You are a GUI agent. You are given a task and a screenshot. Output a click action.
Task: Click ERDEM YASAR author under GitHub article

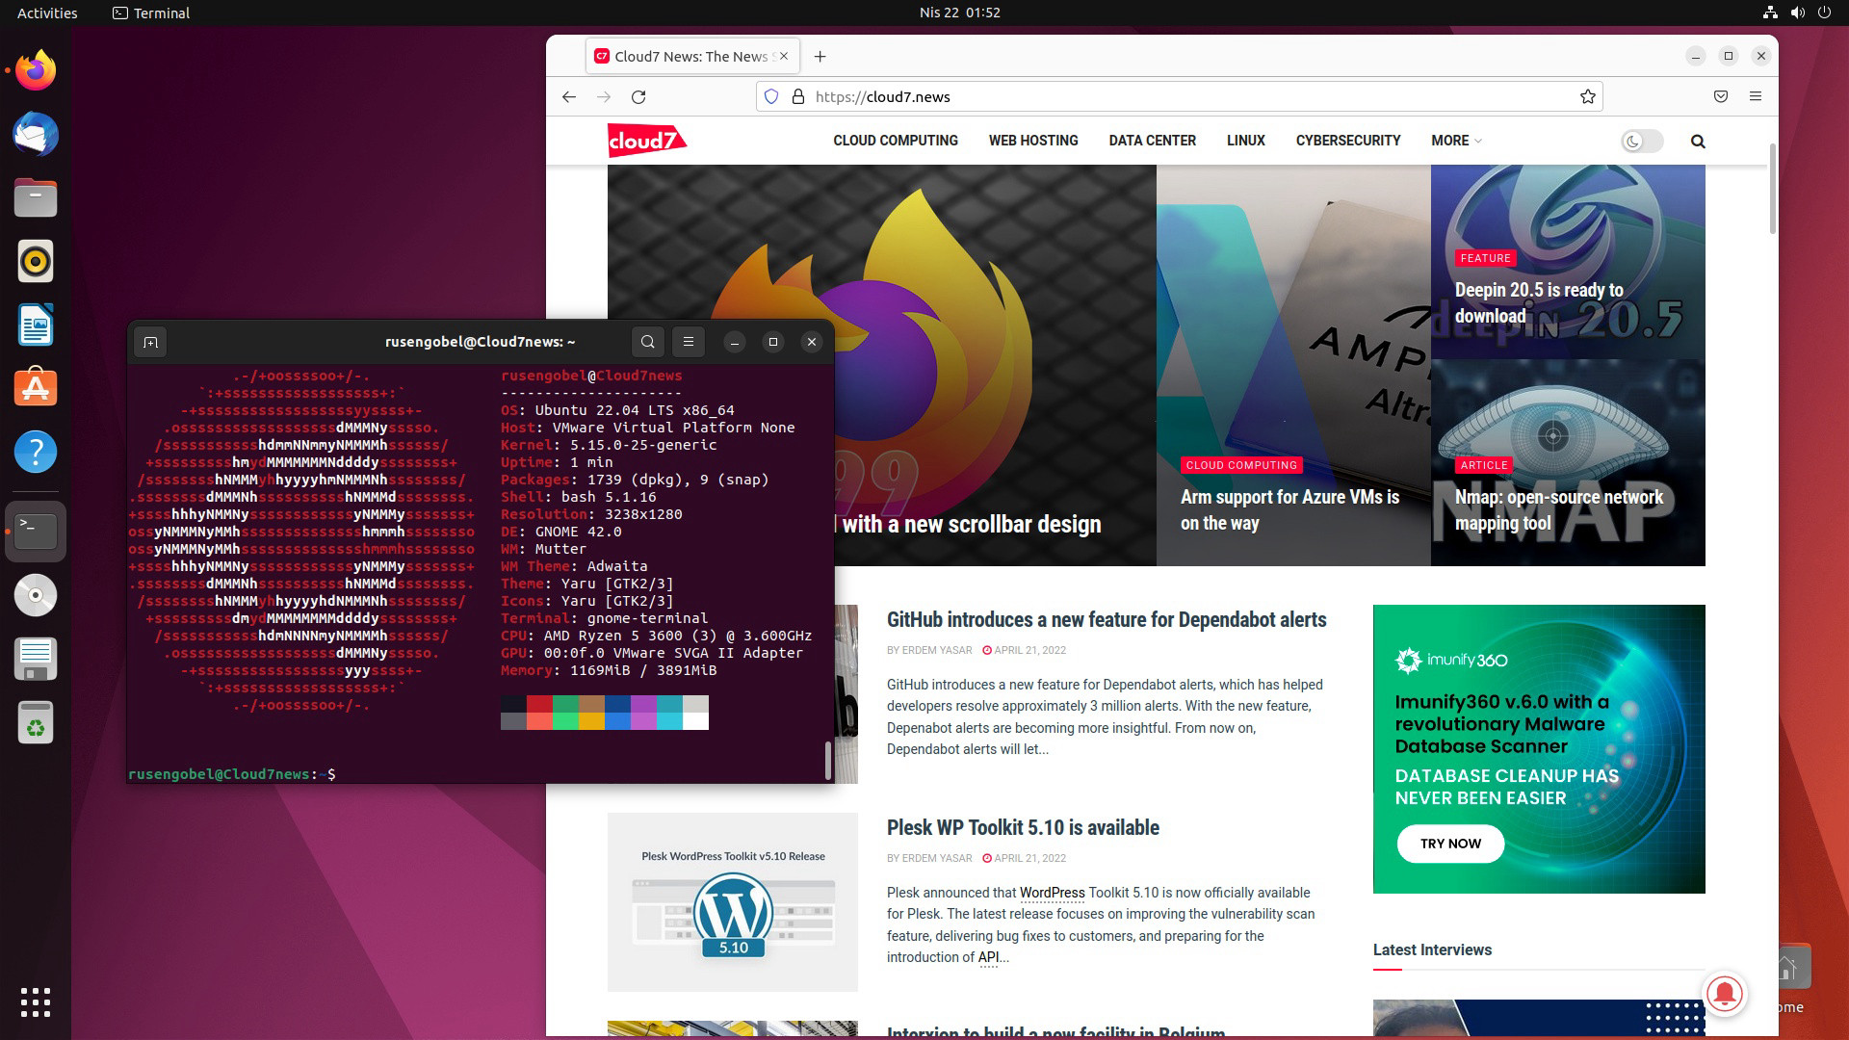coord(936,650)
